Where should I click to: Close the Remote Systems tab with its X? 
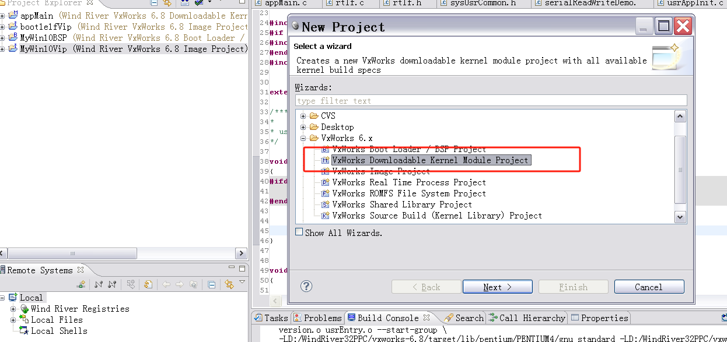point(81,270)
